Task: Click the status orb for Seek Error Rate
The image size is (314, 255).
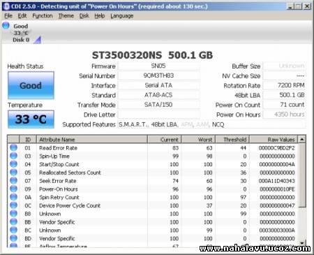Action: (14, 180)
